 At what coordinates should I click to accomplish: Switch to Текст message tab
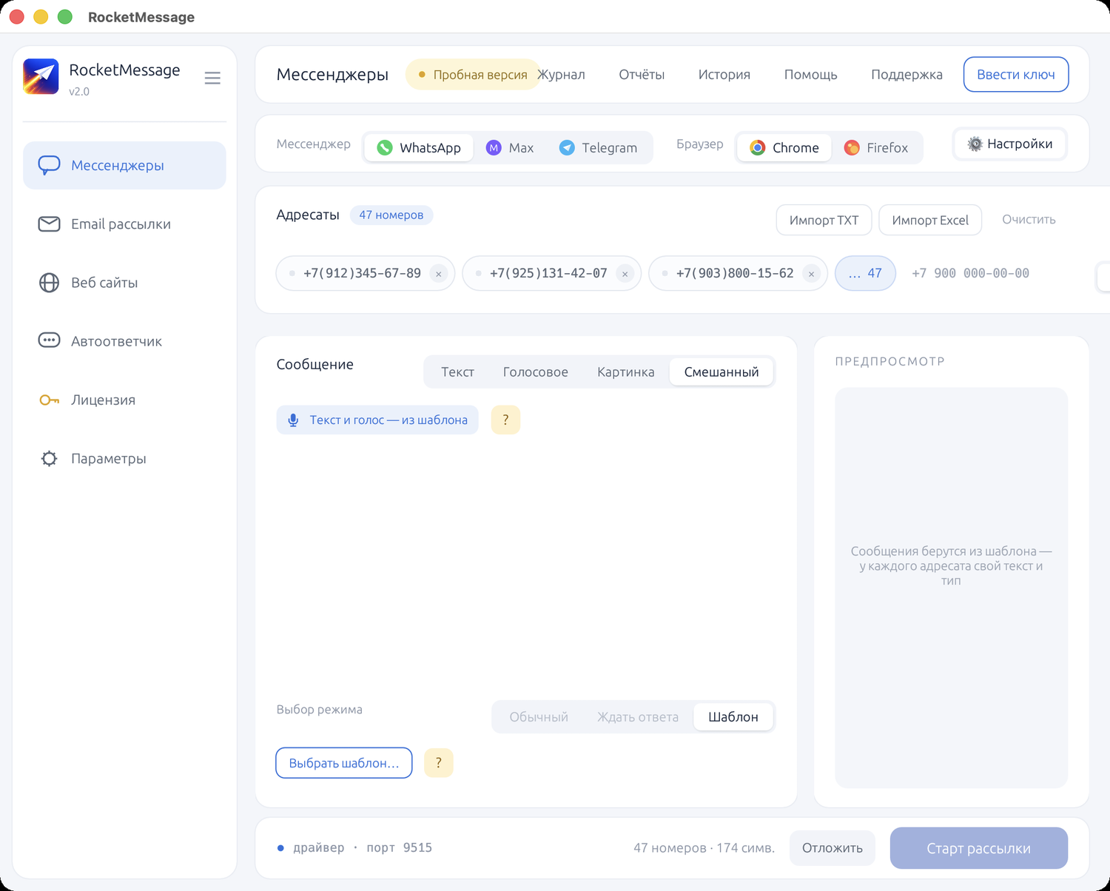point(457,371)
